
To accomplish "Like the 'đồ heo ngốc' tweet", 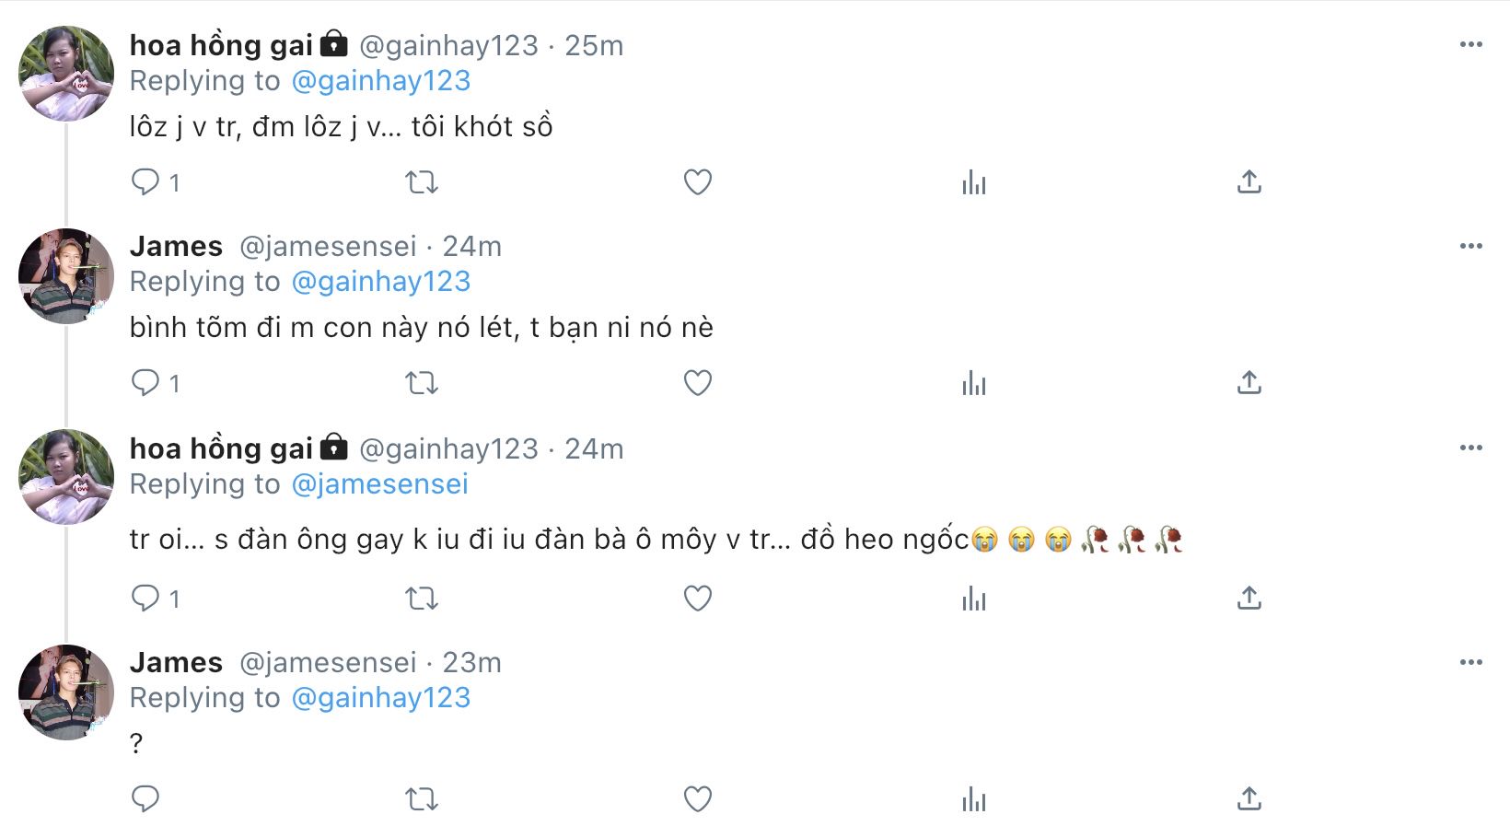I will 698,599.
